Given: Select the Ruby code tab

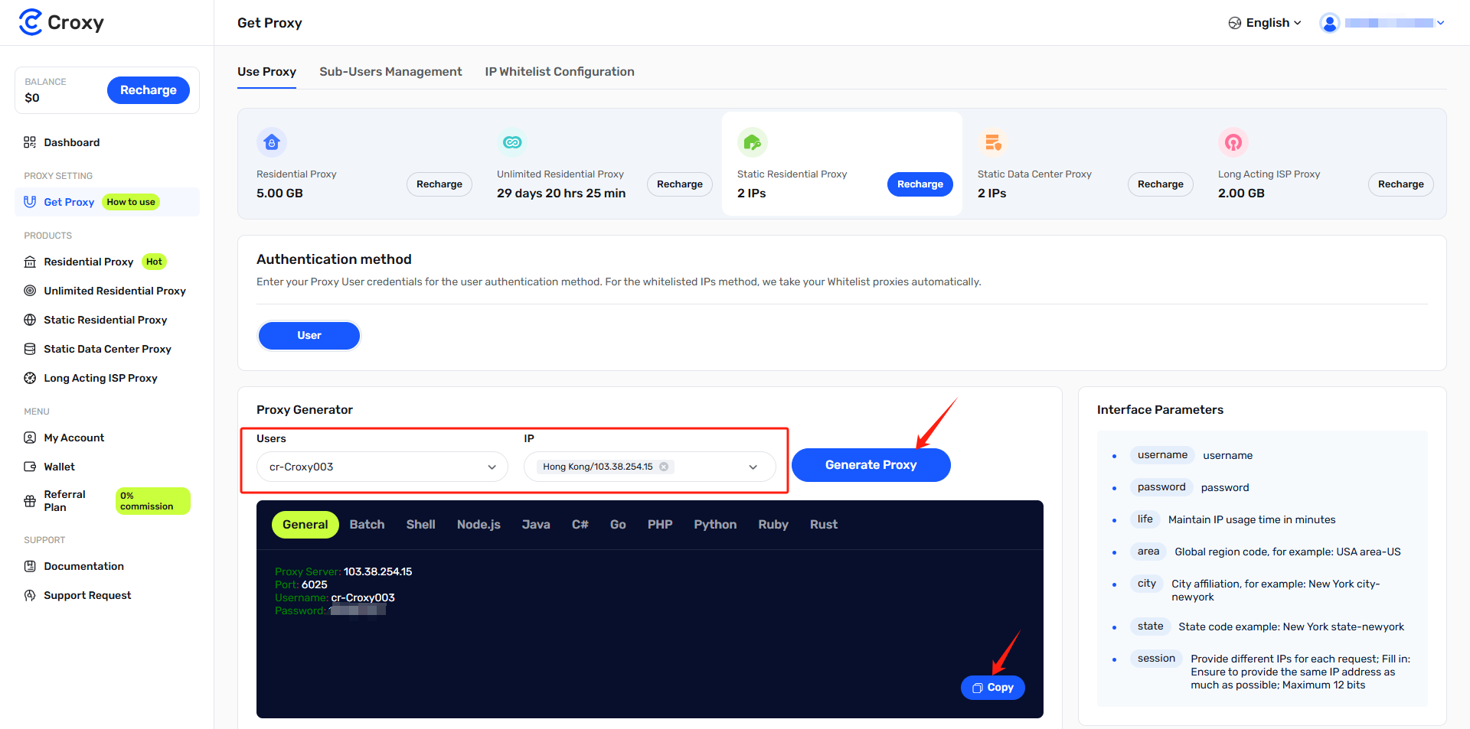Looking at the screenshot, I should tap(773, 525).
